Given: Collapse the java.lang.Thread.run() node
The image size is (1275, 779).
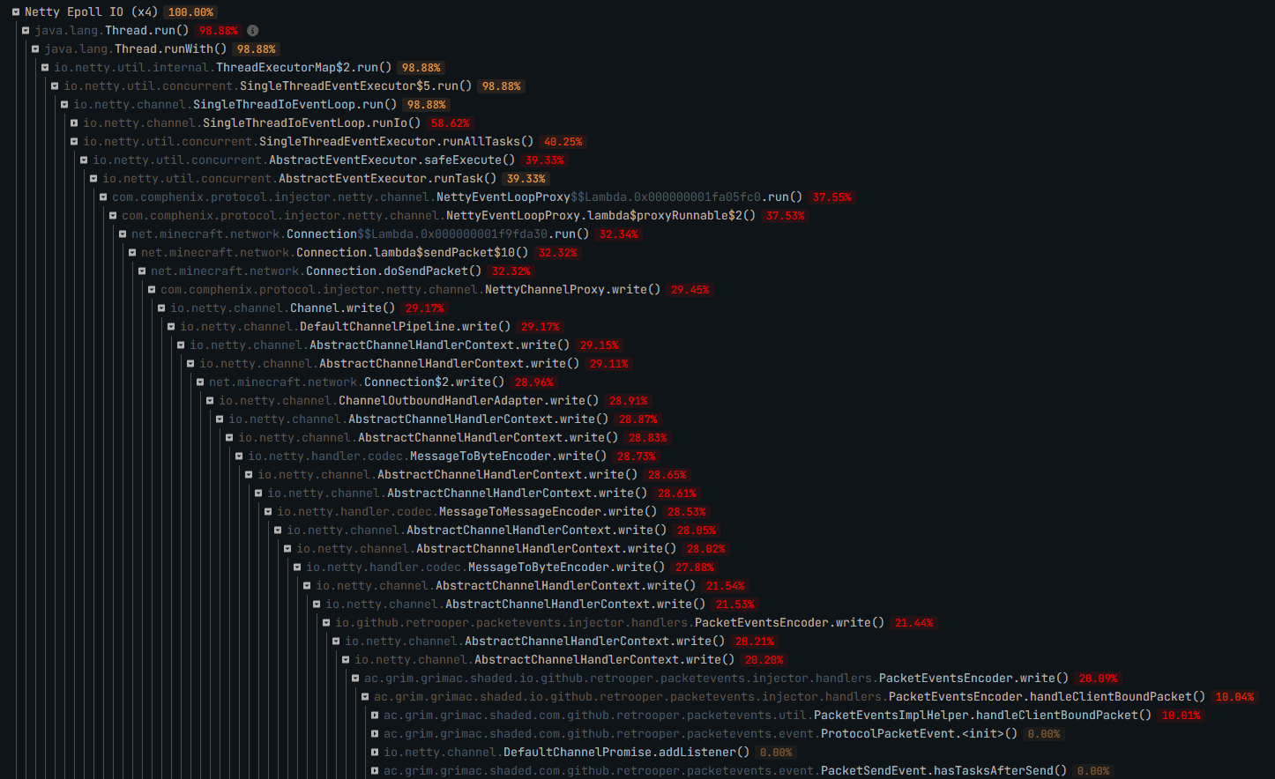Looking at the screenshot, I should point(26,31).
